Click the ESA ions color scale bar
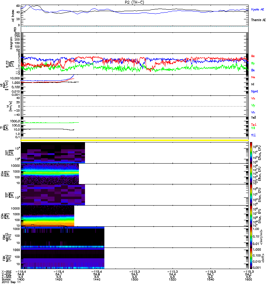 pyautogui.click(x=251, y=174)
